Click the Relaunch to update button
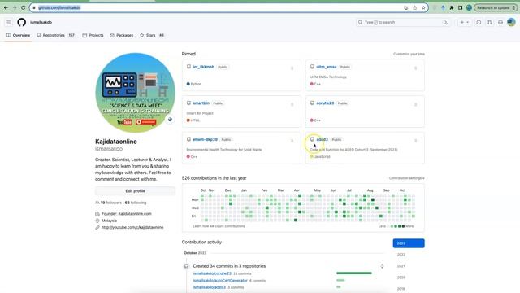520x293 pixels. pyautogui.click(x=493, y=7)
